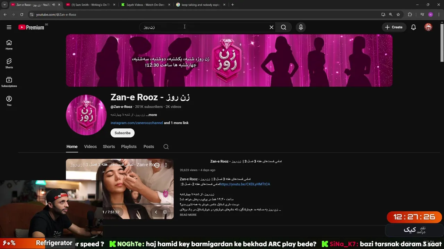Switch to the Sayeh Videos tab

(146, 5)
